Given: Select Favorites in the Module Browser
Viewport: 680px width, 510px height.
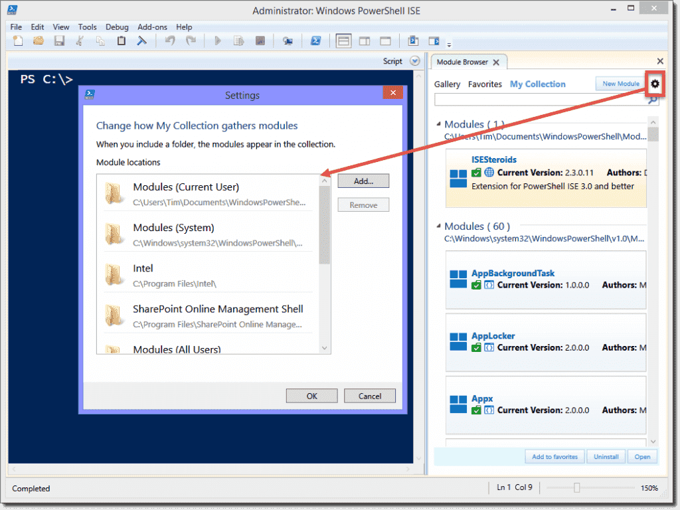Looking at the screenshot, I should (x=485, y=84).
